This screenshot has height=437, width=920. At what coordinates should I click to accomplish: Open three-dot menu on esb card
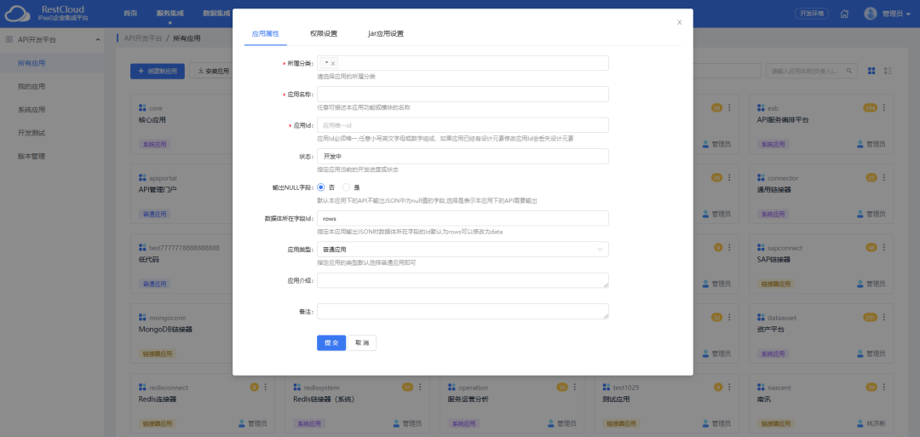point(884,108)
